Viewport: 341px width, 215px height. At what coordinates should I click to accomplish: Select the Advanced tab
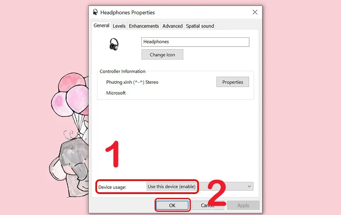(x=173, y=26)
